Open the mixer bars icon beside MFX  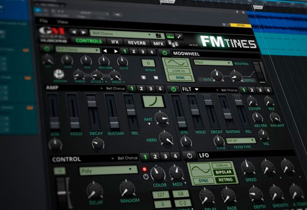[173, 44]
